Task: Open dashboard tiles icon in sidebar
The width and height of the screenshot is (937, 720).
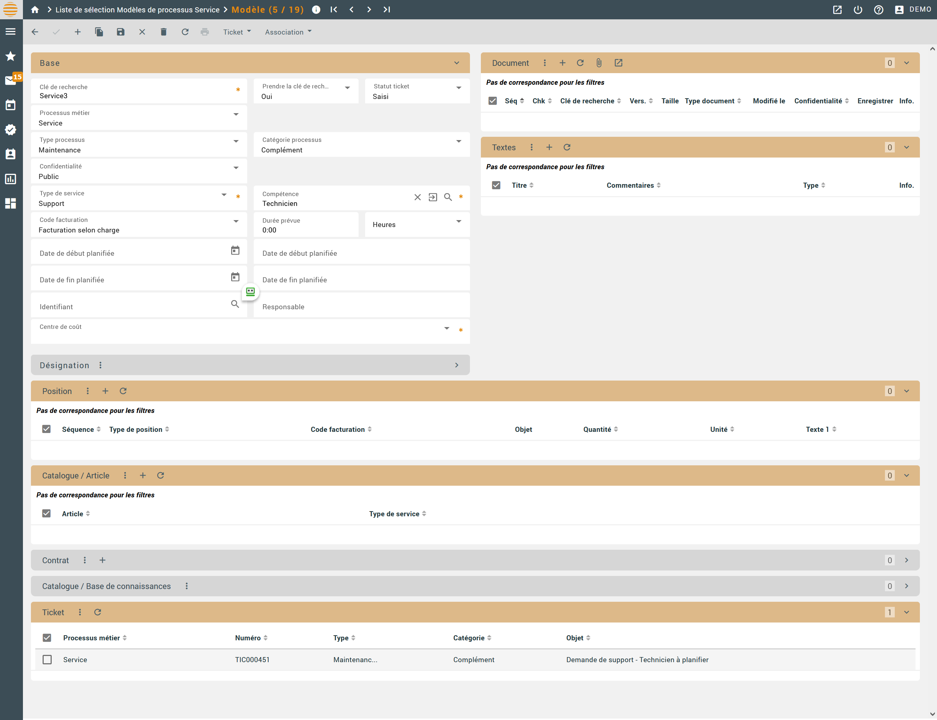Action: [11, 204]
